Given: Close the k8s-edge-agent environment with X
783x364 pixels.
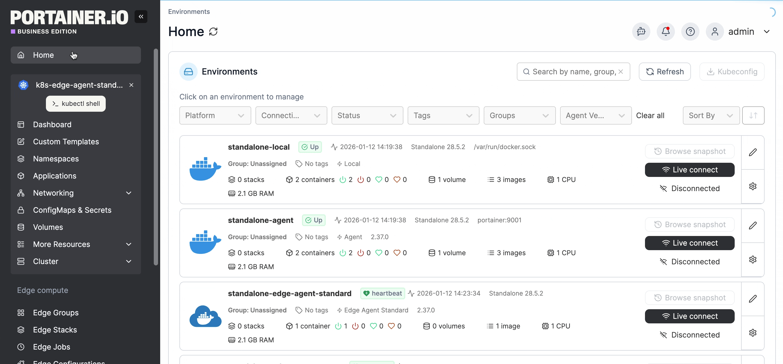Looking at the screenshot, I should (x=131, y=85).
